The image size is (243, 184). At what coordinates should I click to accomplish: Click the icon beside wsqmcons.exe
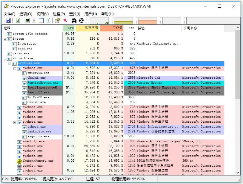click(x=24, y=137)
